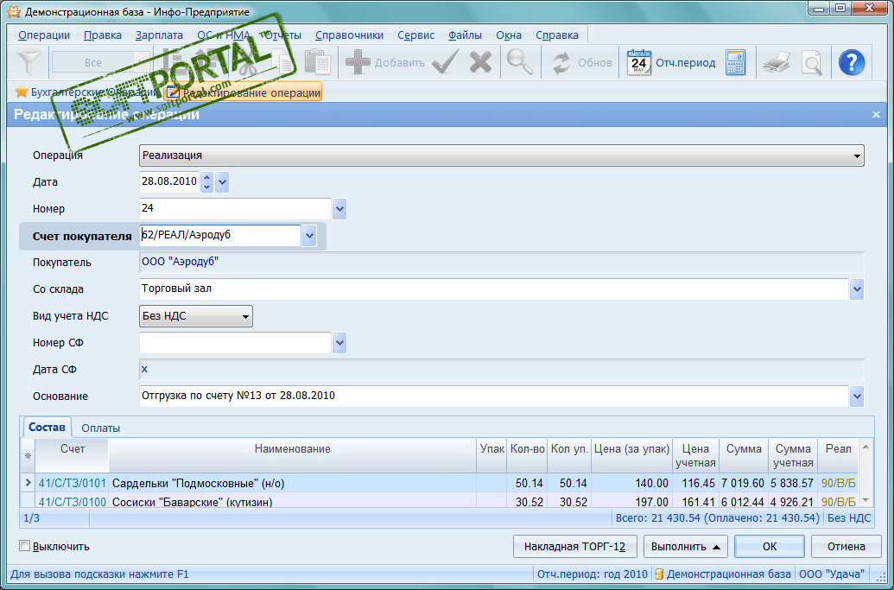Open the blue help question icon
The height and width of the screenshot is (590, 894).
pos(852,62)
